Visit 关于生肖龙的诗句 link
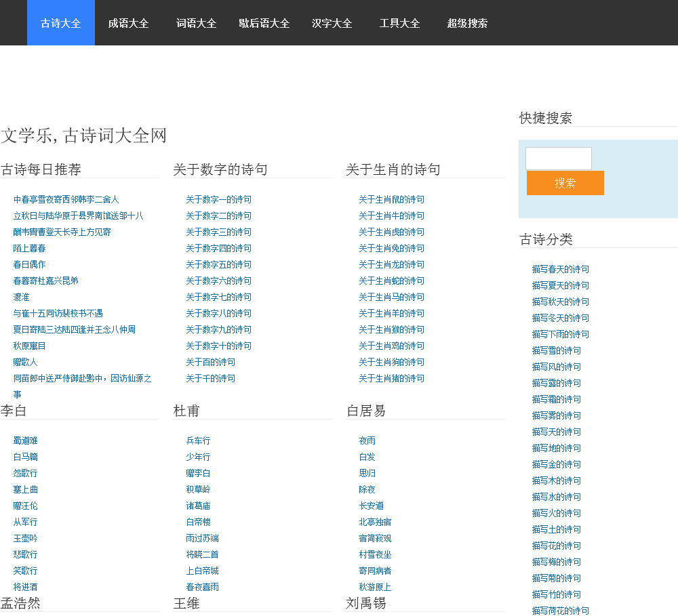Screen dimensions: 678x616 tap(391, 265)
